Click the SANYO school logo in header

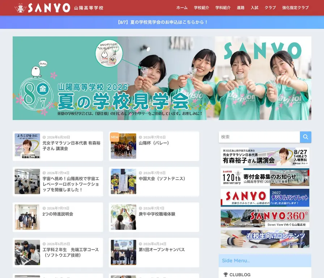click(x=42, y=8)
